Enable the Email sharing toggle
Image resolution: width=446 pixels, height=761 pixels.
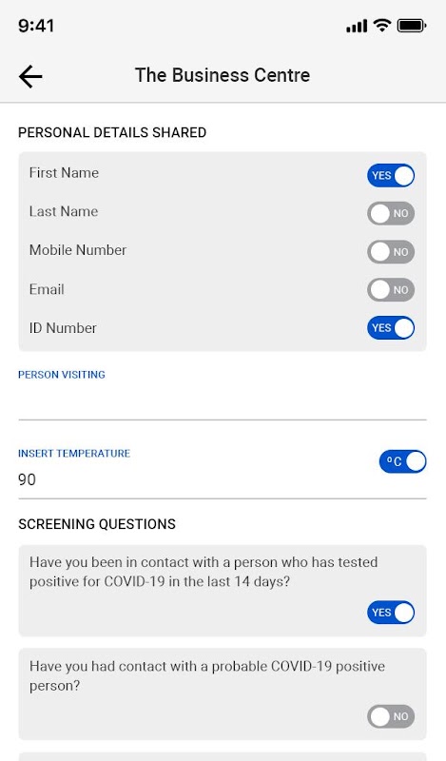tap(391, 290)
